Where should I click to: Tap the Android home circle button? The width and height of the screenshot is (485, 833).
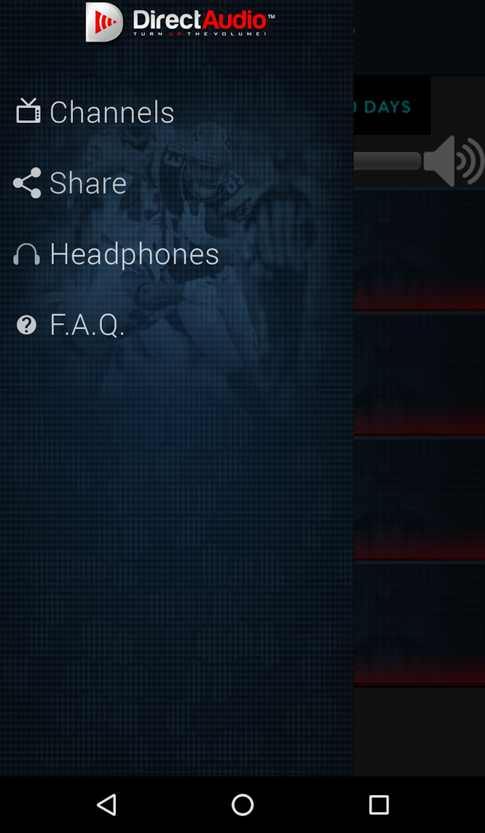(243, 805)
